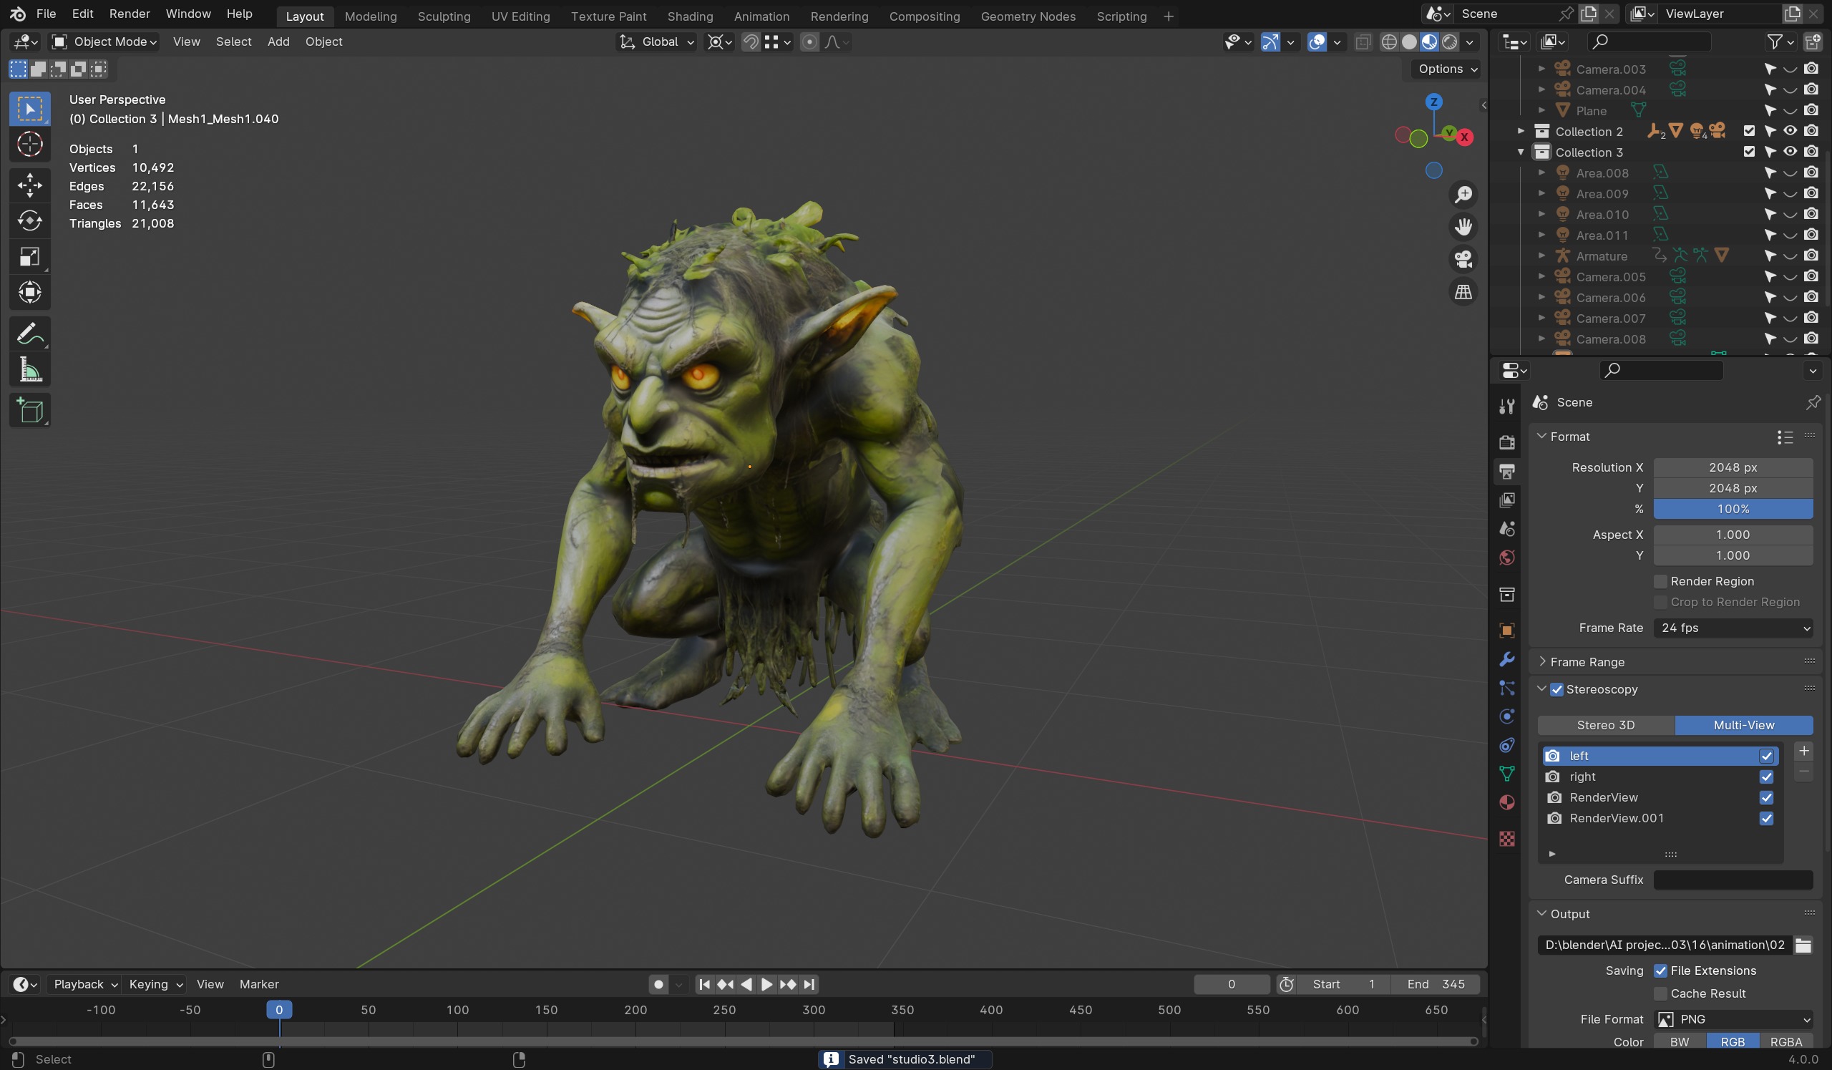Select BW color mode

[1680, 1041]
